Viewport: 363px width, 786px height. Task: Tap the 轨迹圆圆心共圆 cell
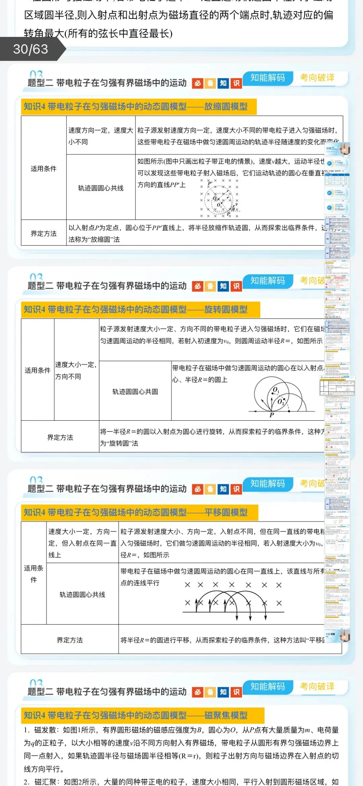(x=135, y=391)
